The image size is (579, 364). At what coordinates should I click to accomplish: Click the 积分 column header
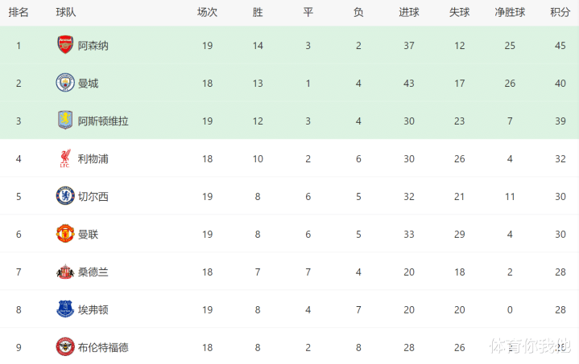pos(560,12)
